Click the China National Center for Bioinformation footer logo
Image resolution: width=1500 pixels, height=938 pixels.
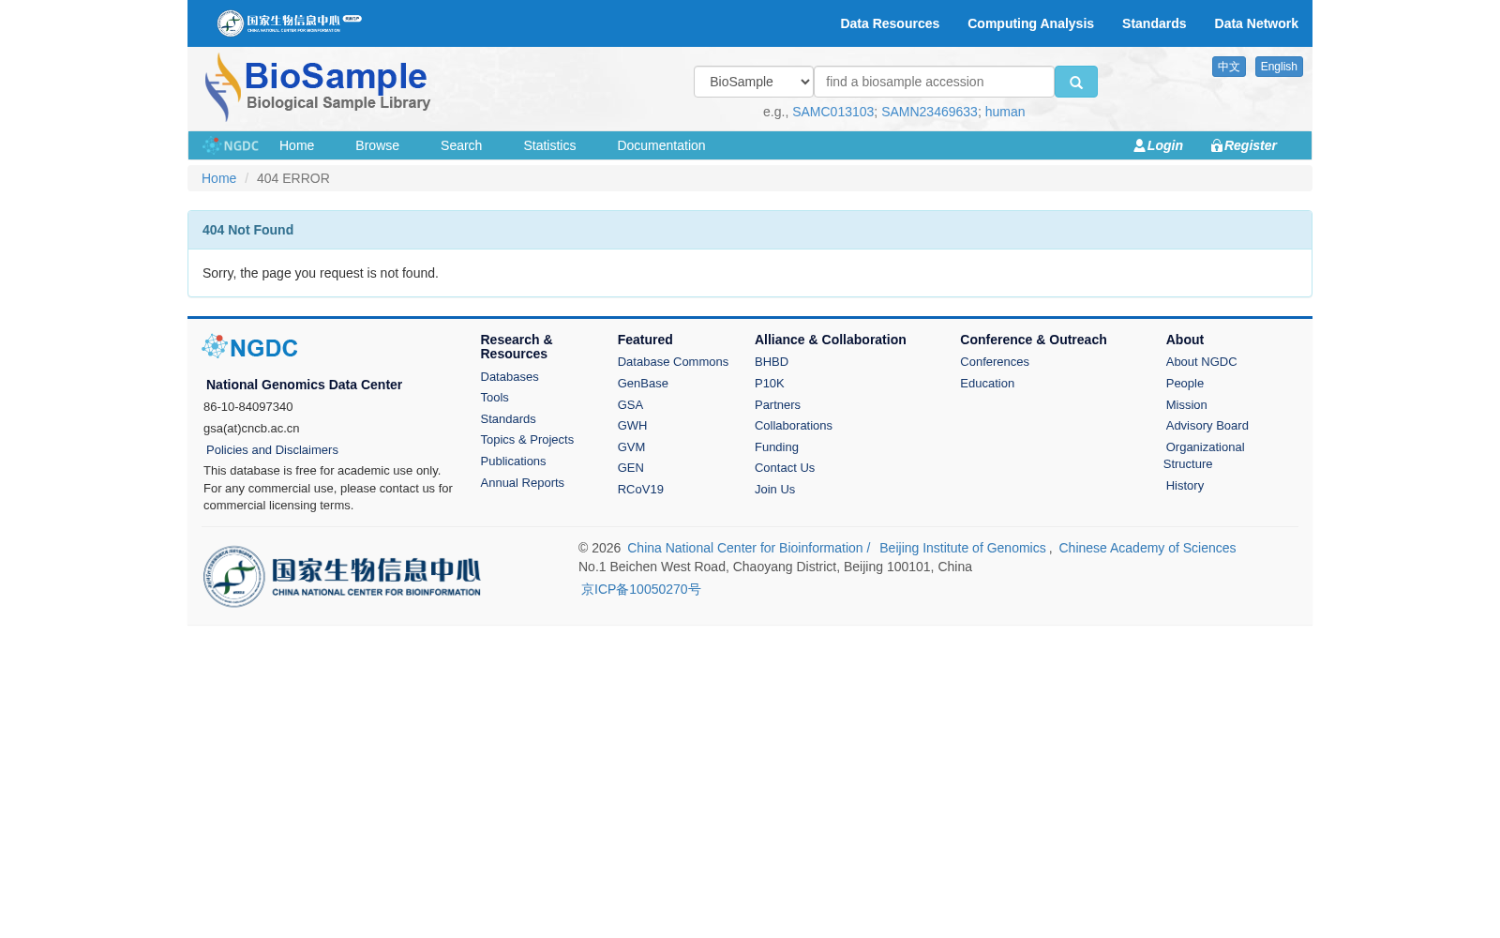342,576
